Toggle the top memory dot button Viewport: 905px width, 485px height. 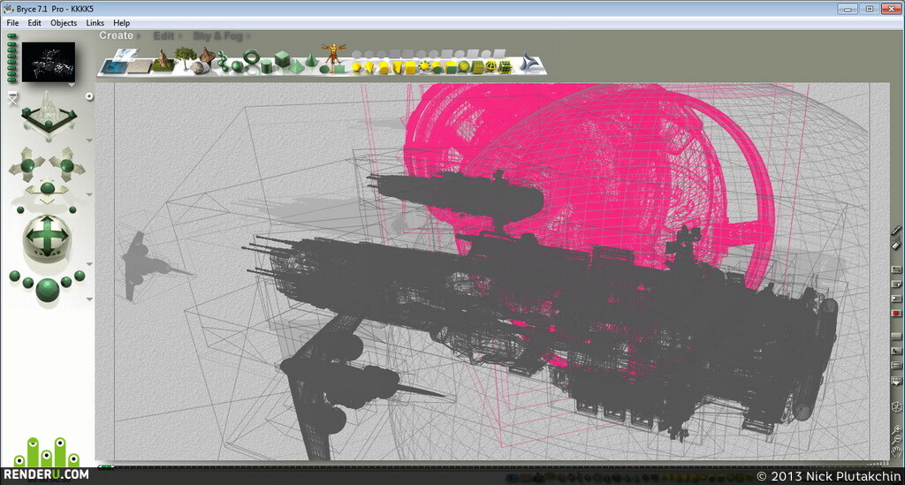(x=12, y=36)
